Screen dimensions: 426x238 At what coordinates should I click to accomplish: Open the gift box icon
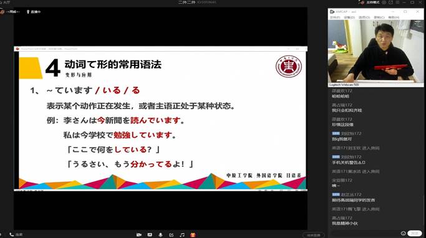click(193, 235)
